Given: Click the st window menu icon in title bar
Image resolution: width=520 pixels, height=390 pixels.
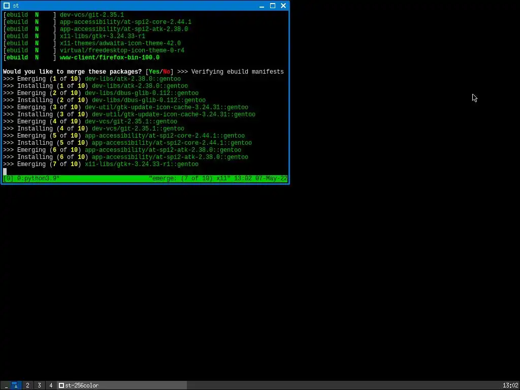Looking at the screenshot, I should pos(6,6).
